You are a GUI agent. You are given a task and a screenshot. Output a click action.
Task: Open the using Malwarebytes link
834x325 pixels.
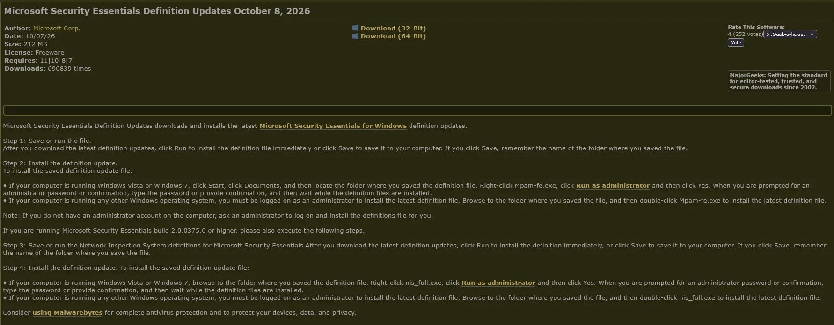[67, 312]
